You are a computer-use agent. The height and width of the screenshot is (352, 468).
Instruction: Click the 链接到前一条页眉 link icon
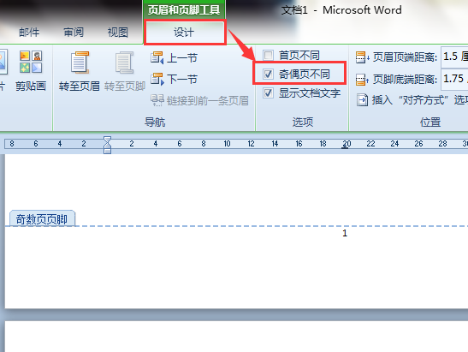tap(157, 100)
